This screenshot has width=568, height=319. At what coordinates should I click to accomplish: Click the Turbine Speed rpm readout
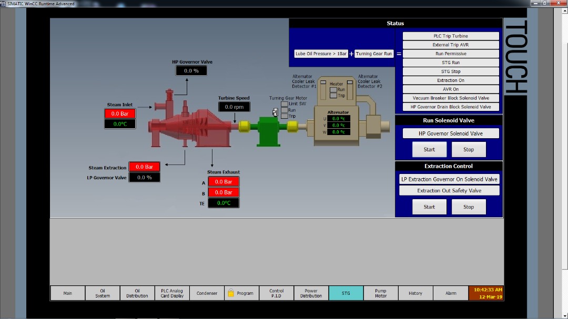(234, 107)
